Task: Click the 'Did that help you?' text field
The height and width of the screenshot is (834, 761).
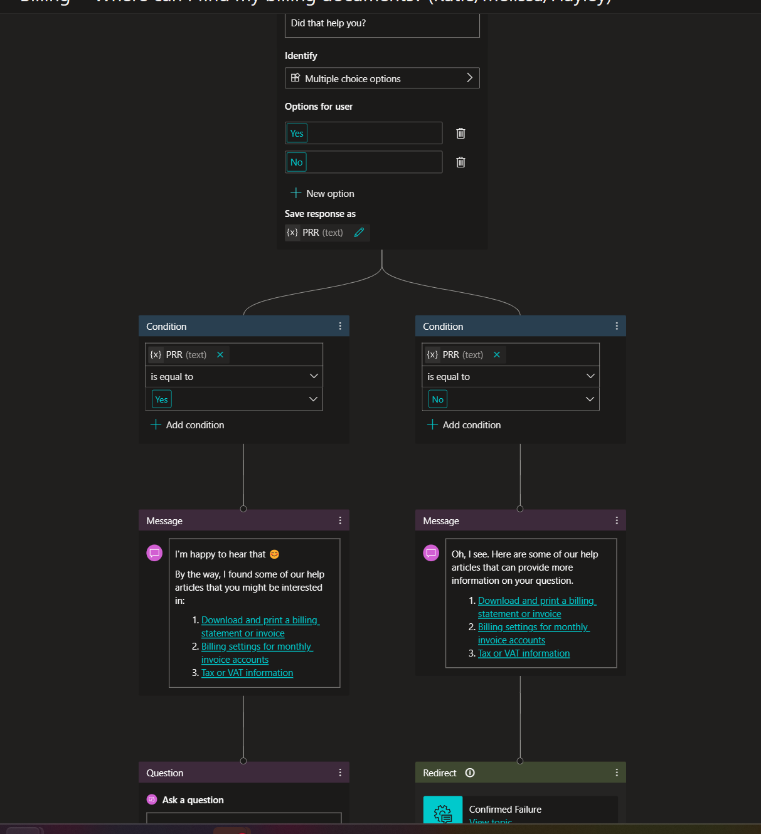Action: click(381, 24)
